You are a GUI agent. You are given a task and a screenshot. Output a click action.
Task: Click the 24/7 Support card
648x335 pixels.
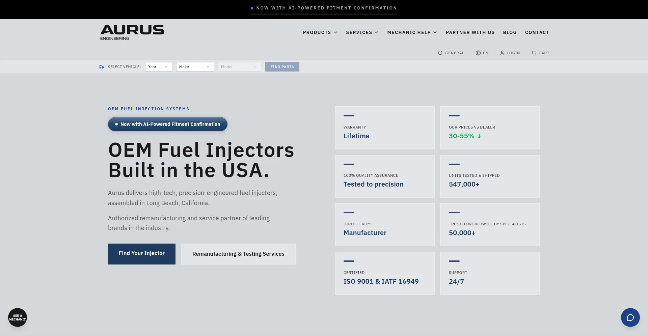[x=490, y=273]
